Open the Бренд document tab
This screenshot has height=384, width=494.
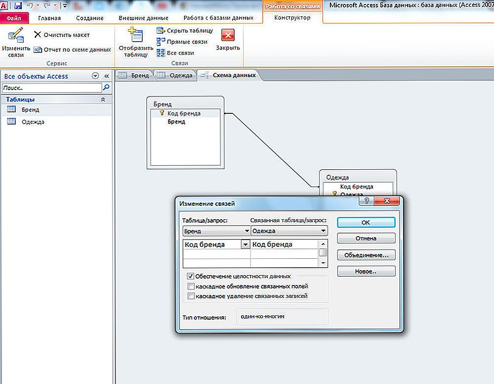[134, 75]
